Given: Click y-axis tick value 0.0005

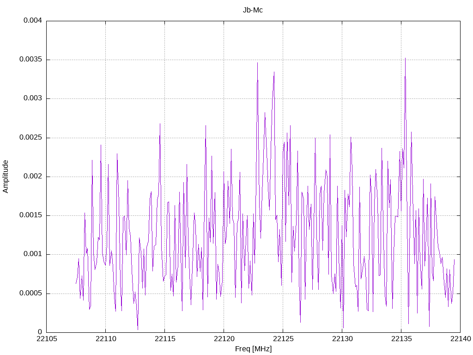Looking at the screenshot, I should click(30, 294).
